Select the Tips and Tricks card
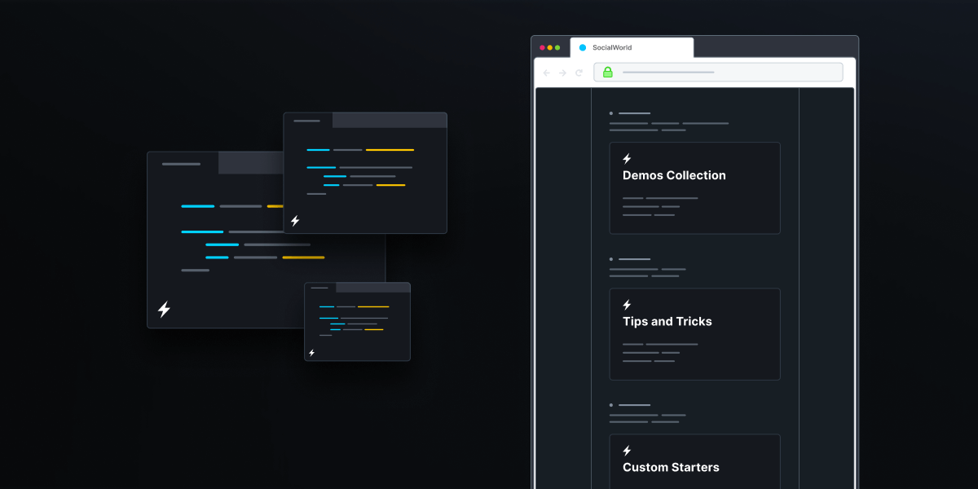978x489 pixels. (694, 334)
